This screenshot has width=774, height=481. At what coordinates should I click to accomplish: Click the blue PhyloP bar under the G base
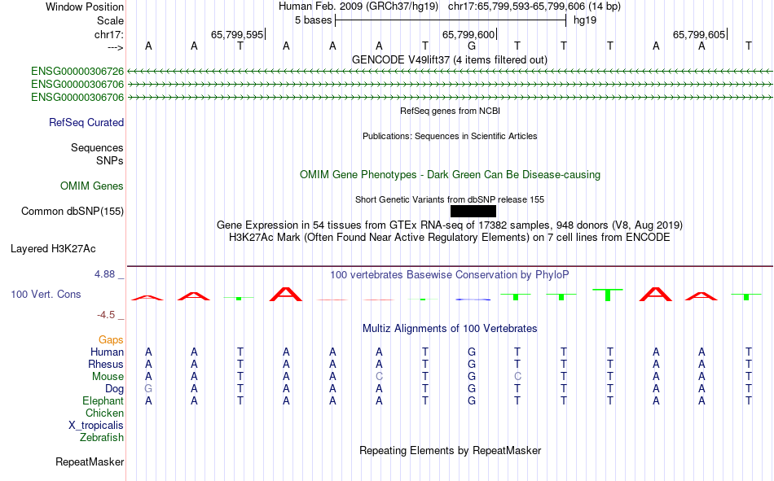[473, 300]
